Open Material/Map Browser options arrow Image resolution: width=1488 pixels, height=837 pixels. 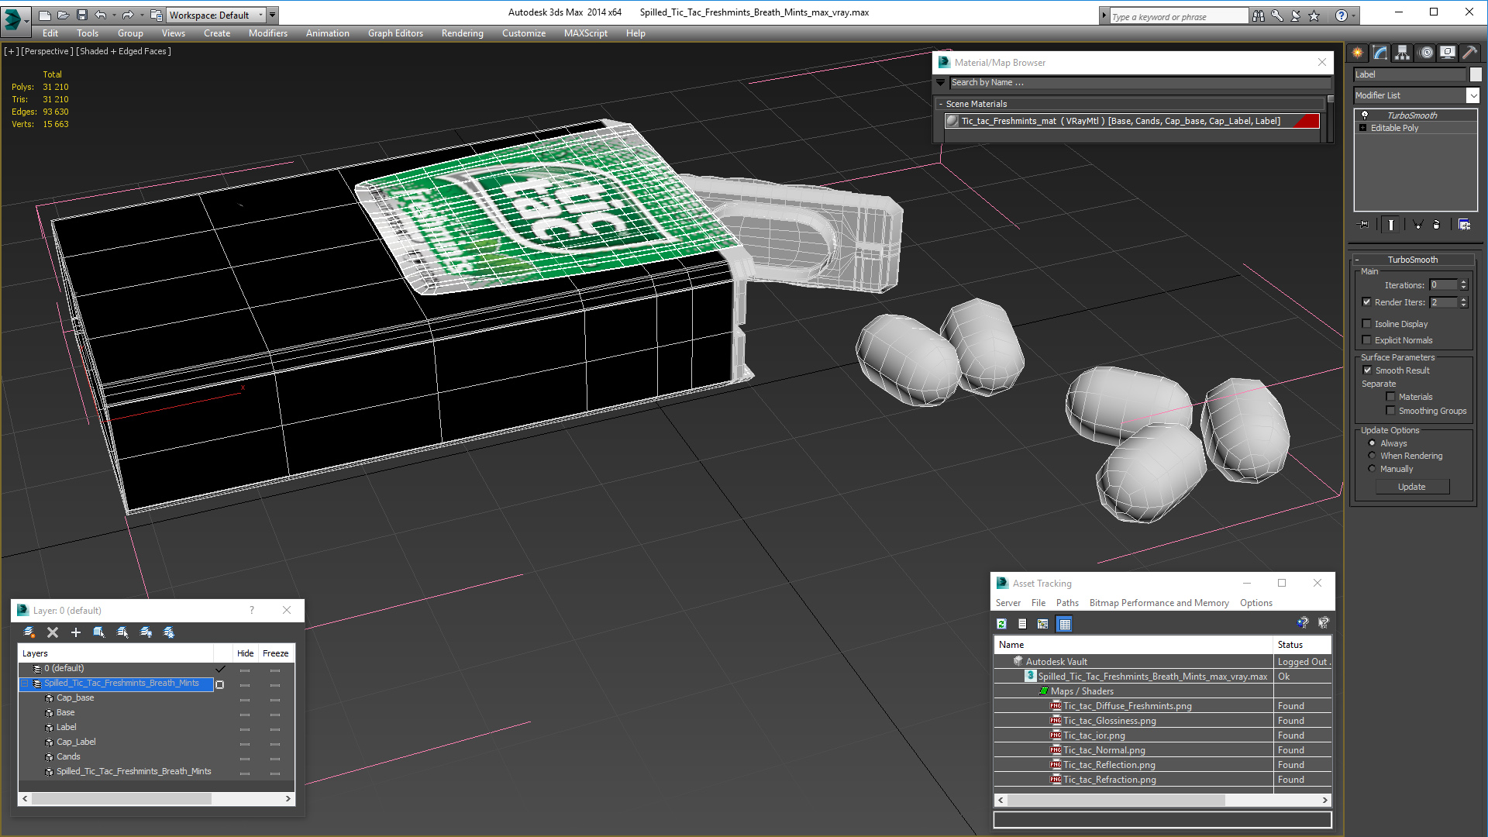click(941, 82)
